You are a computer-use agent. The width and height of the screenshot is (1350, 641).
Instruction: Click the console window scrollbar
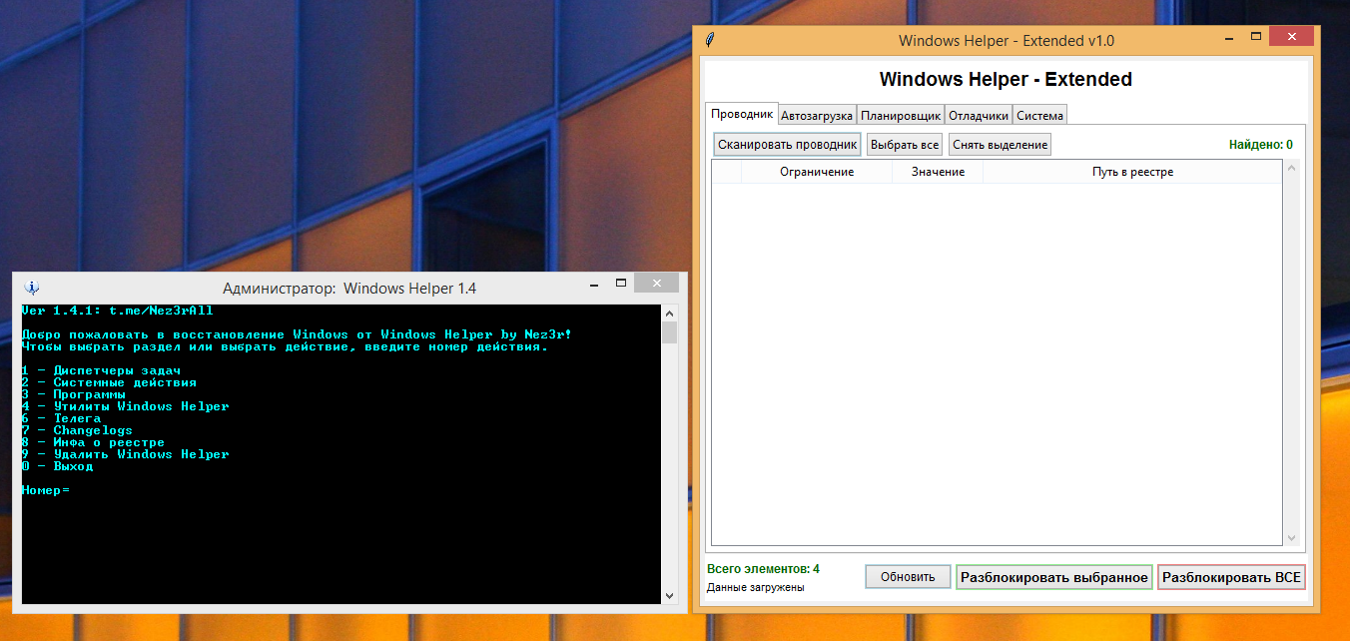point(668,449)
